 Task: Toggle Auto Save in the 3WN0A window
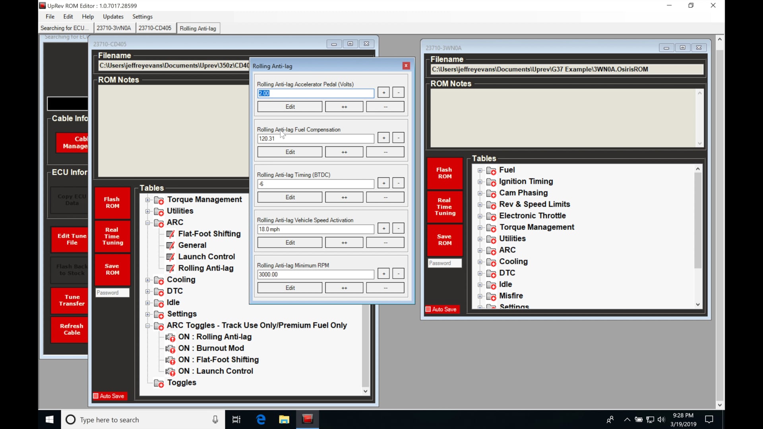point(428,309)
